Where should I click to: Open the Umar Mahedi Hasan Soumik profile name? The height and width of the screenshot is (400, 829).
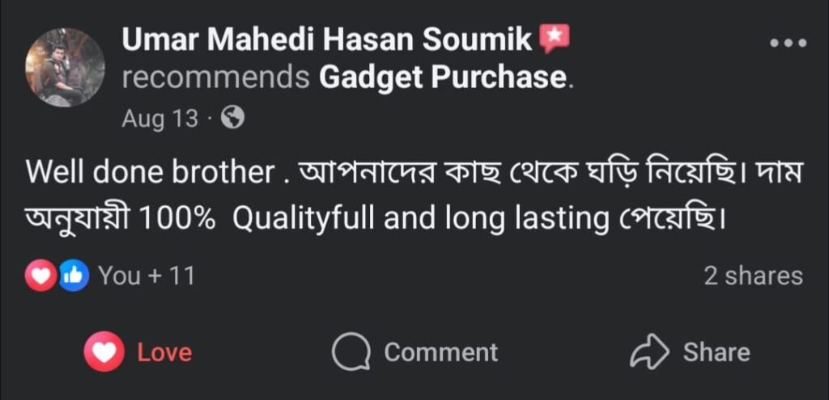pos(327,39)
